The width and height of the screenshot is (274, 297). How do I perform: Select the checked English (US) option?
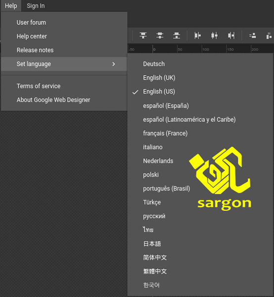coord(200,92)
